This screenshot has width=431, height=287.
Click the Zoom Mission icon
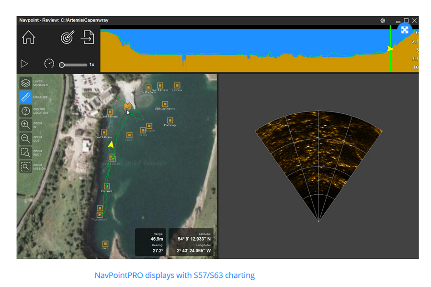25,167
